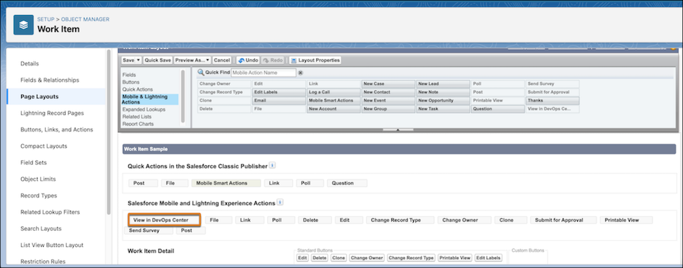The height and width of the screenshot is (268, 683).
Task: Select New Task palette item
Action: tap(443, 109)
